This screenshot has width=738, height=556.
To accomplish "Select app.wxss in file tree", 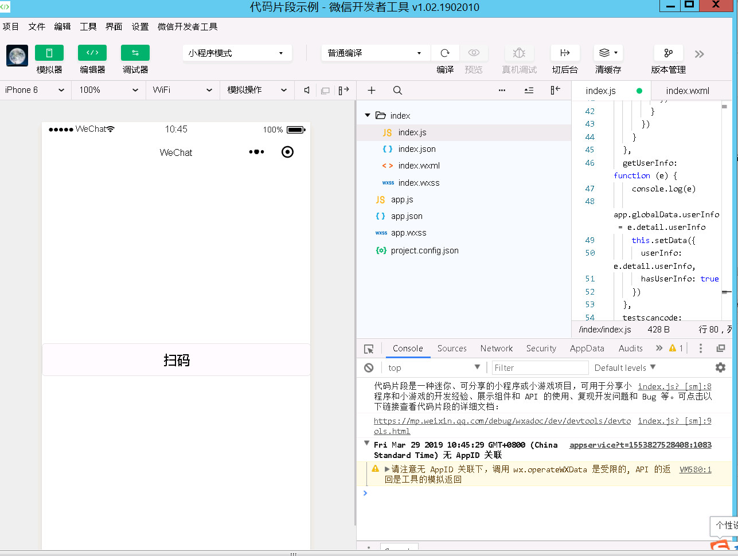I will [464, 233].
